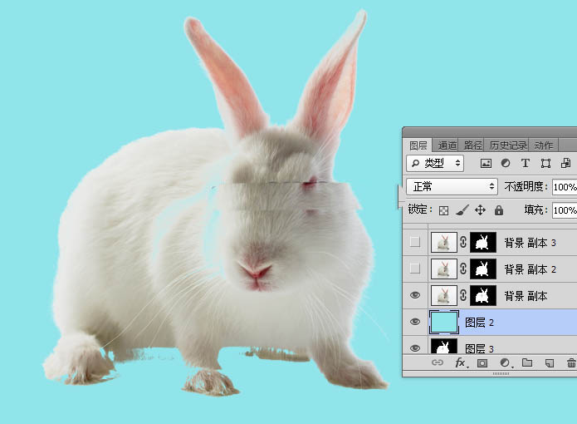Toggle mask link on 背景 副本
The height and width of the screenshot is (424, 577).
(463, 295)
